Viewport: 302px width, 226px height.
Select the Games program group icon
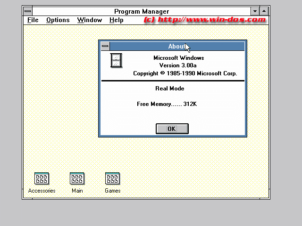pyautogui.click(x=112, y=178)
